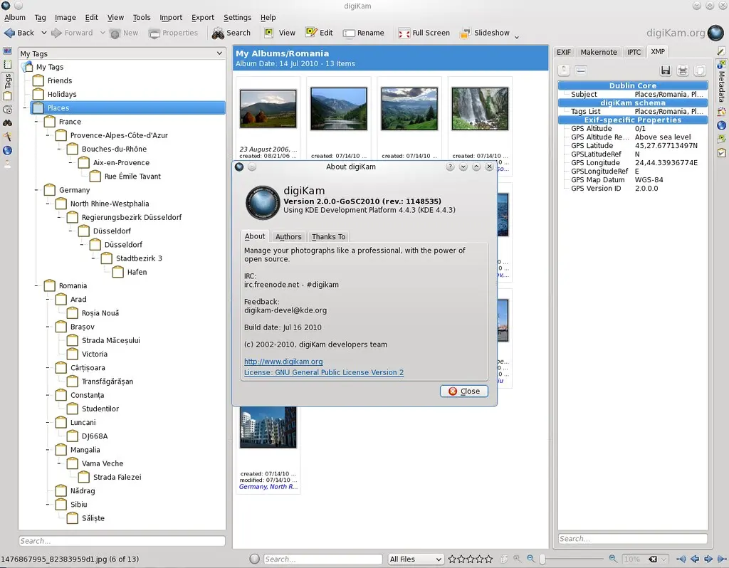Go to previous image arrow in status bar

click(695, 559)
